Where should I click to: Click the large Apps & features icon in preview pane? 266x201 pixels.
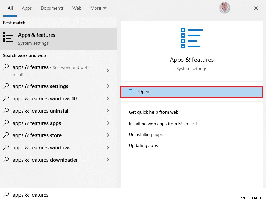(192, 38)
